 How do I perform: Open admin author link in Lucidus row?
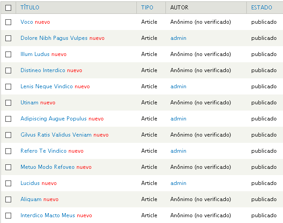(x=178, y=183)
